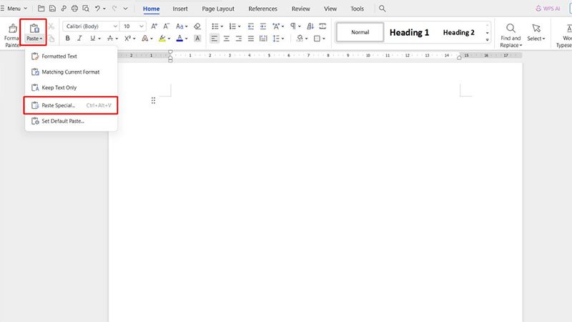Apply the Normal style
The width and height of the screenshot is (572, 322).
pos(360,32)
